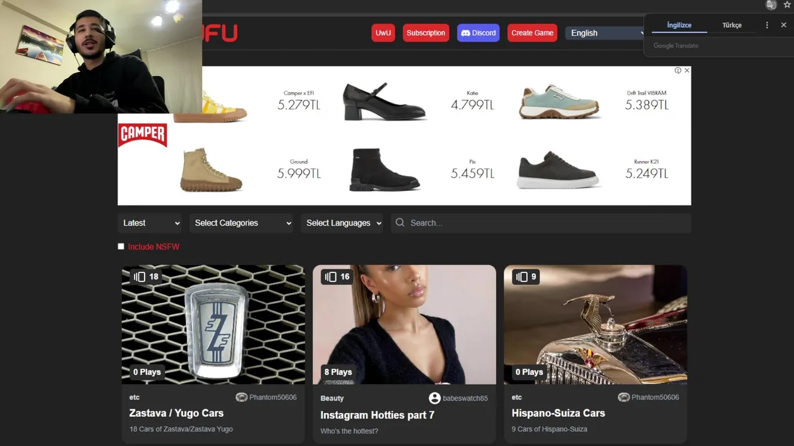This screenshot has height=446, width=794.
Task: Click the Subscription button
Action: pyautogui.click(x=426, y=33)
